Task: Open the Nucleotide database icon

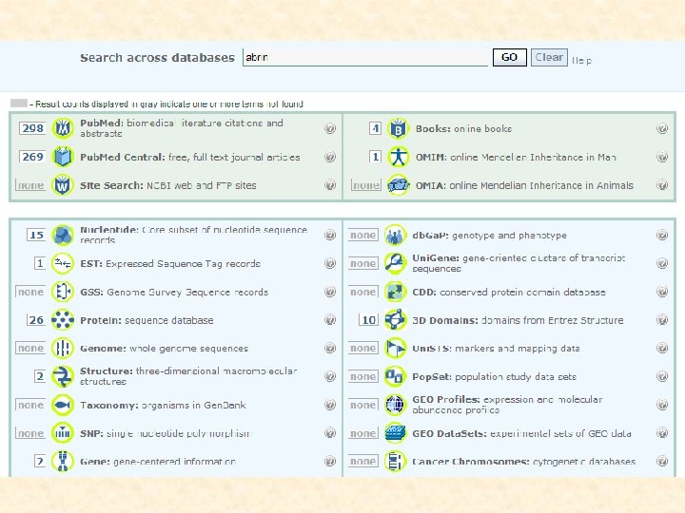Action: [63, 236]
